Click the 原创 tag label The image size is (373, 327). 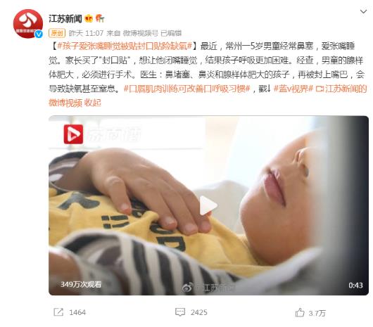click(x=57, y=33)
